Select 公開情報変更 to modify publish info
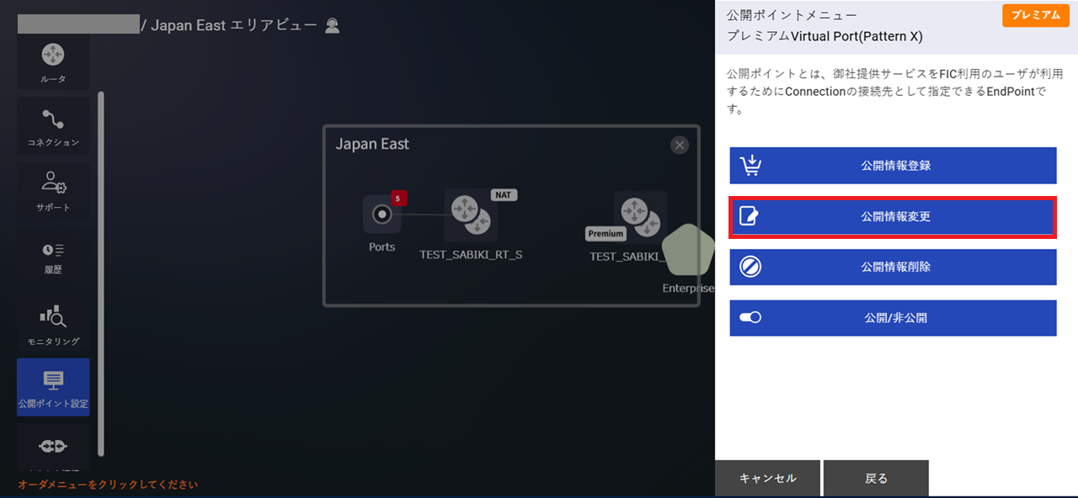This screenshot has height=498, width=1078. tap(892, 216)
